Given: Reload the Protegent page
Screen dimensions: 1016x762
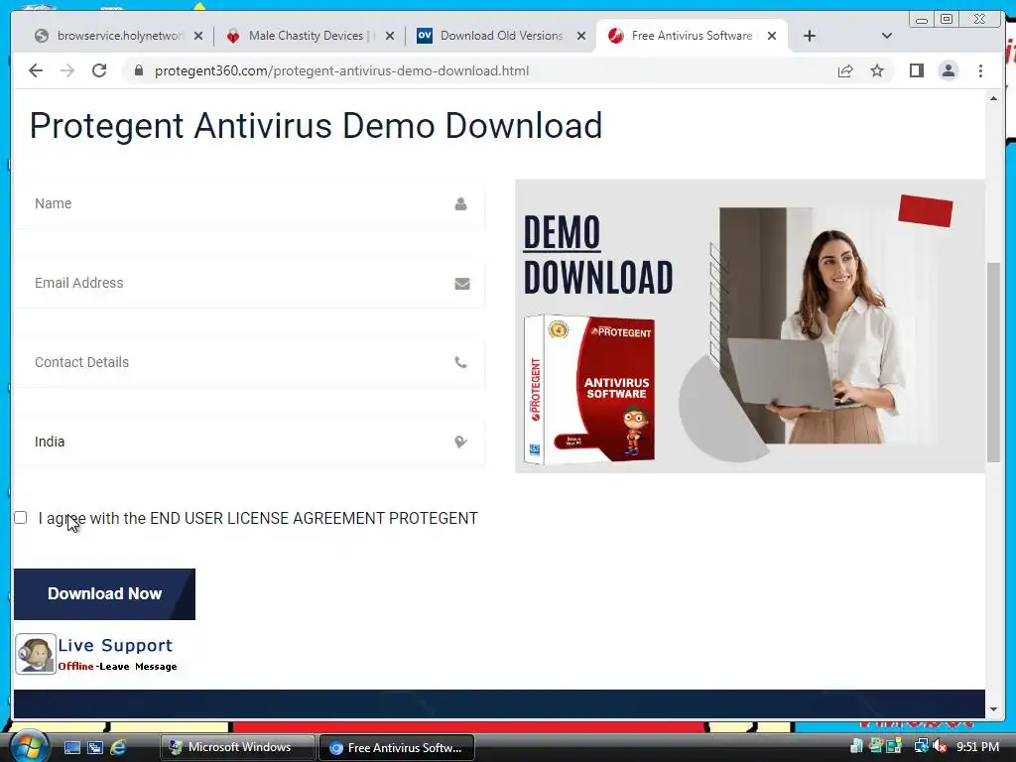Looking at the screenshot, I should [99, 70].
